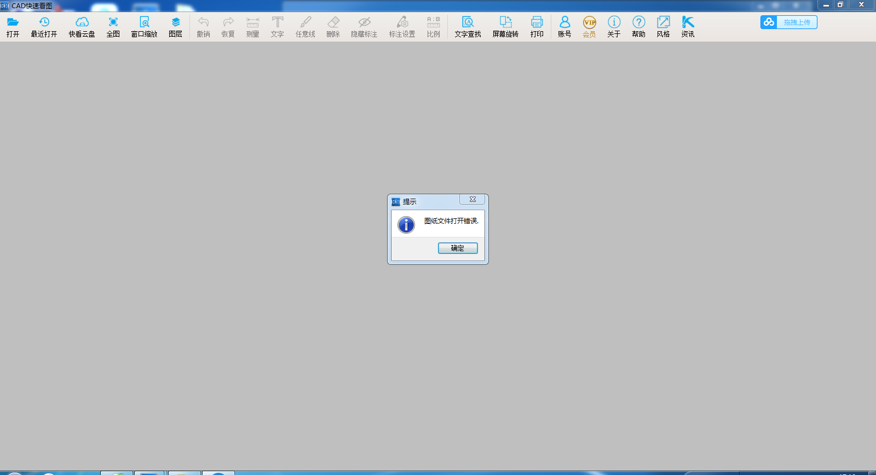Select the 窗口缩放 zoom window tool
The width and height of the screenshot is (876, 475).
coord(145,27)
